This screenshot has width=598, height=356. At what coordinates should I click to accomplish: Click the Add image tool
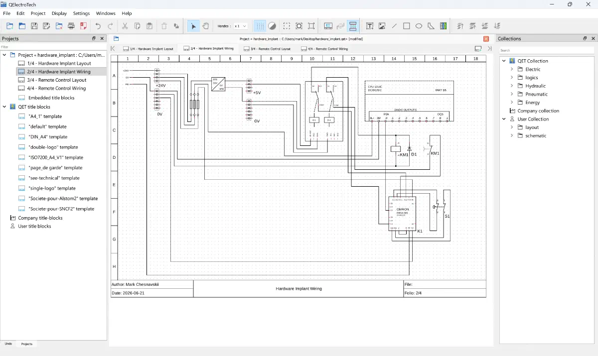click(382, 26)
